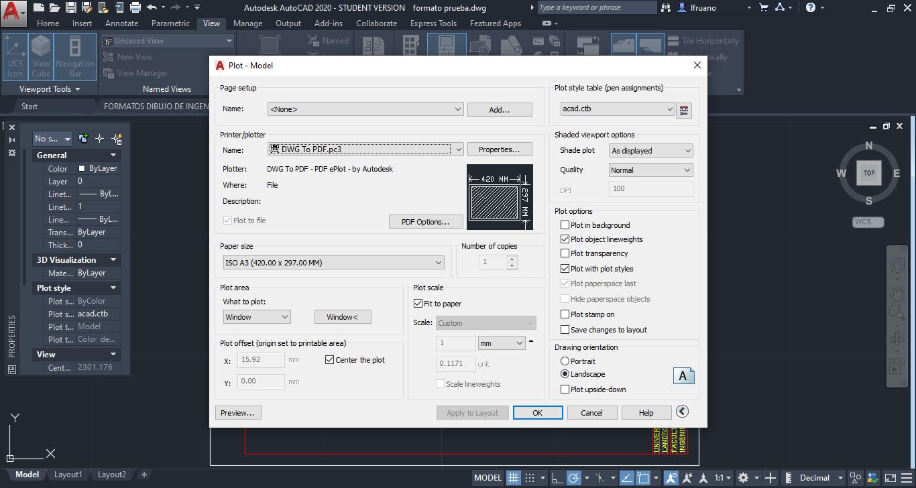Toggle the grid display in status bar

coord(513,478)
